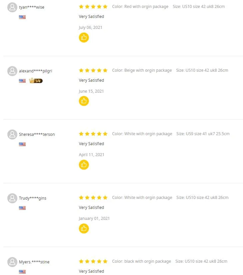Like tyan****wise's July 06 review

click(x=84, y=38)
